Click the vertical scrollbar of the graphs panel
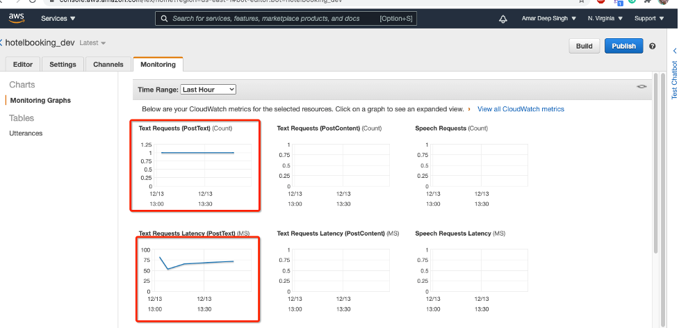 click(655, 163)
